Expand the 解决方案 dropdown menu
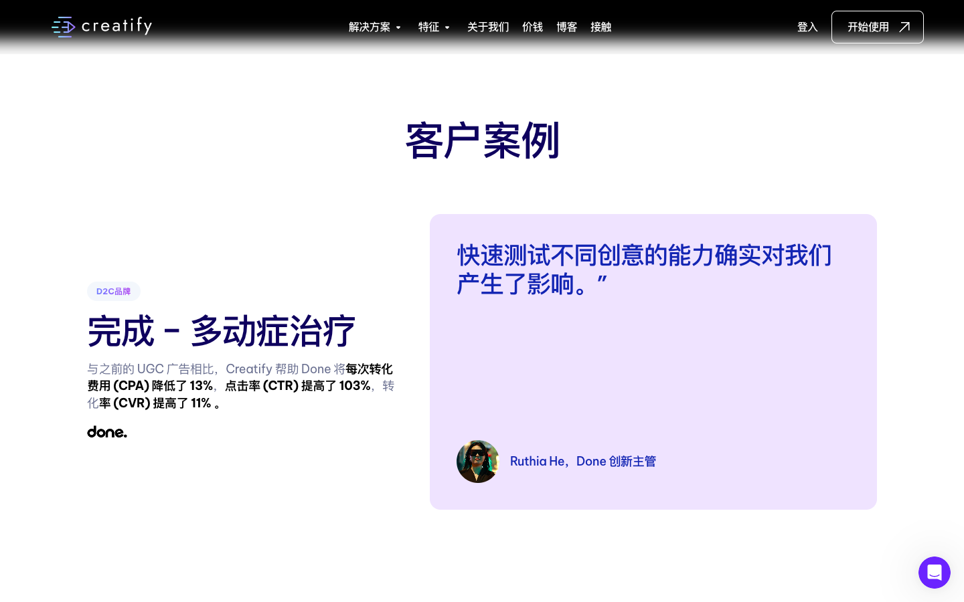Image resolution: width=964 pixels, height=602 pixels. click(370, 27)
